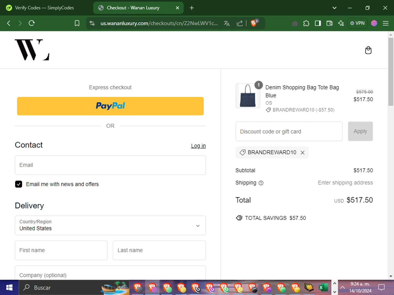Open the extensions puzzle icon

306,23
